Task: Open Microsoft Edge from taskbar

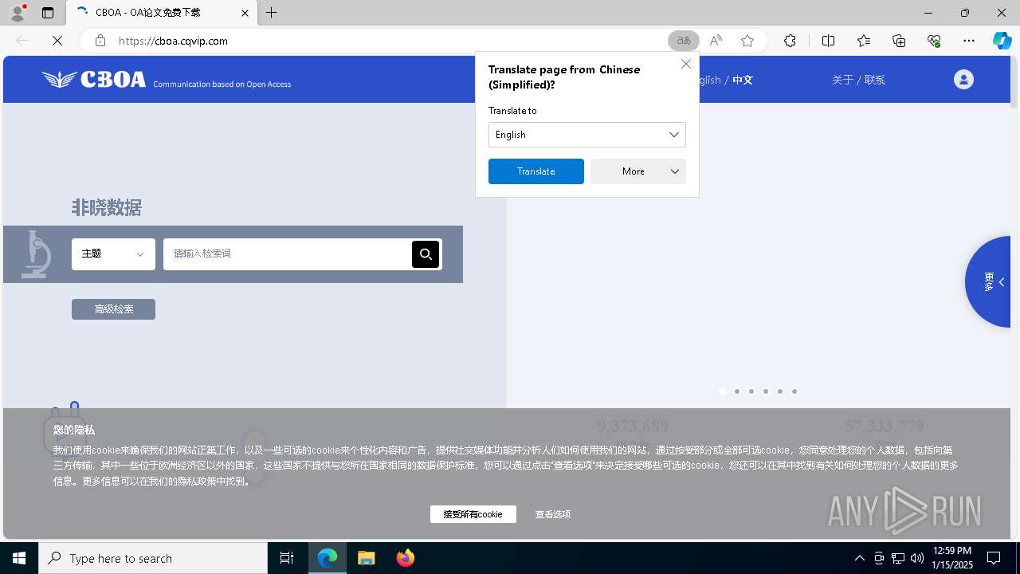Action: (328, 558)
